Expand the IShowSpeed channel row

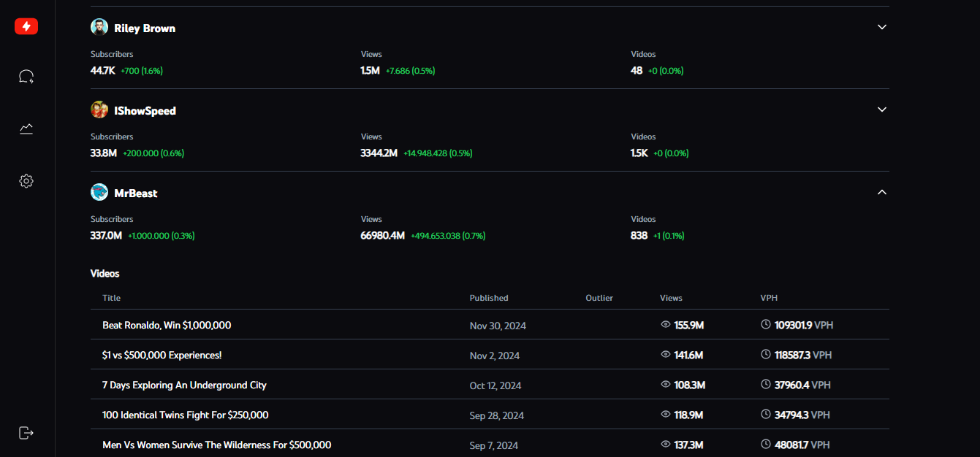click(882, 110)
